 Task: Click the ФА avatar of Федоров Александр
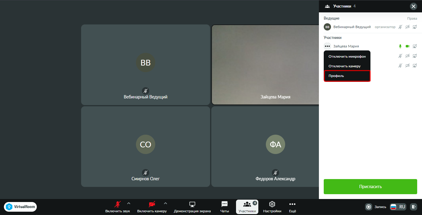(x=275, y=144)
